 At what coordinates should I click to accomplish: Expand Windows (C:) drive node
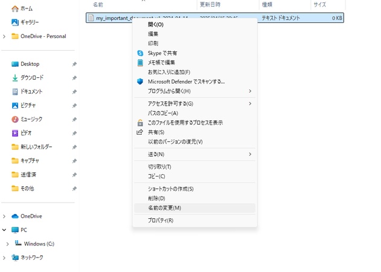point(7,244)
